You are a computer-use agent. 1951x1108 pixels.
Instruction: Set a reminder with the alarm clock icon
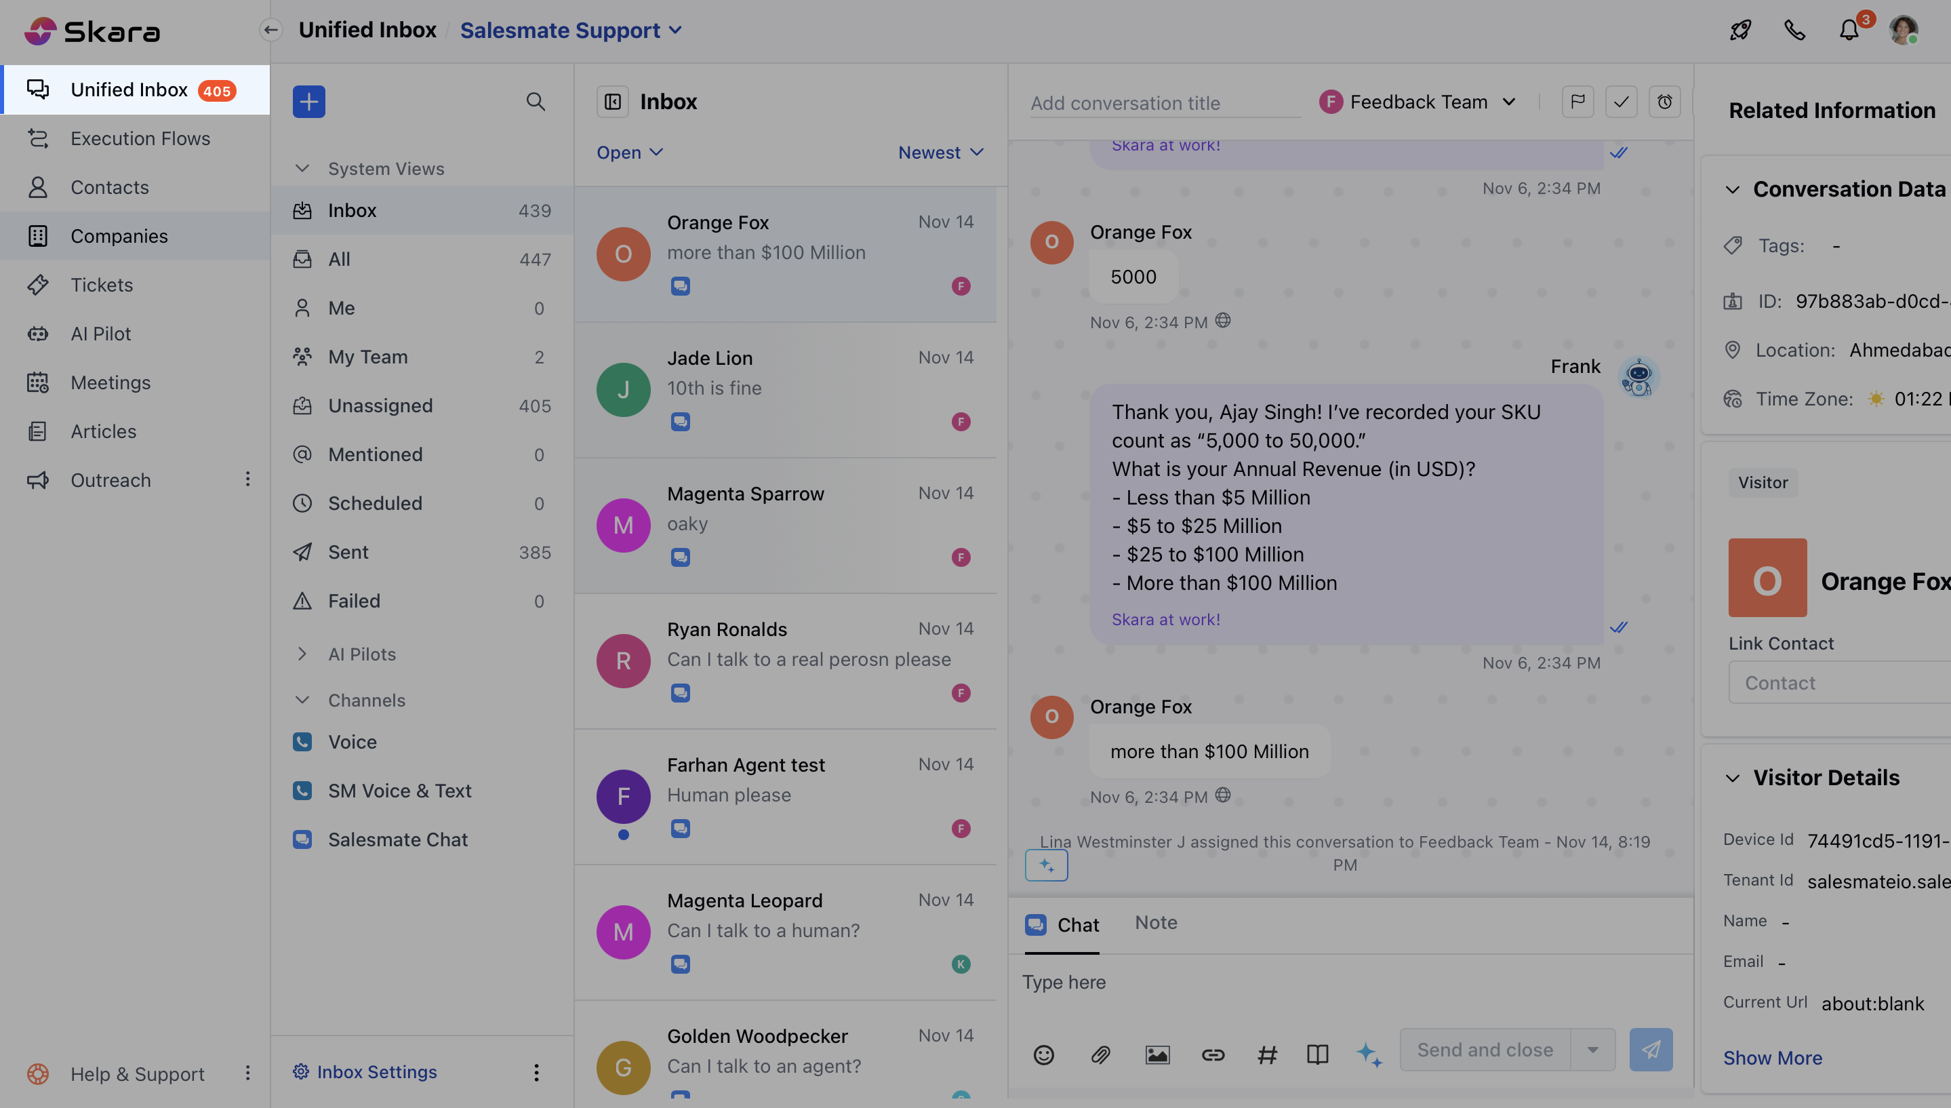tap(1664, 101)
